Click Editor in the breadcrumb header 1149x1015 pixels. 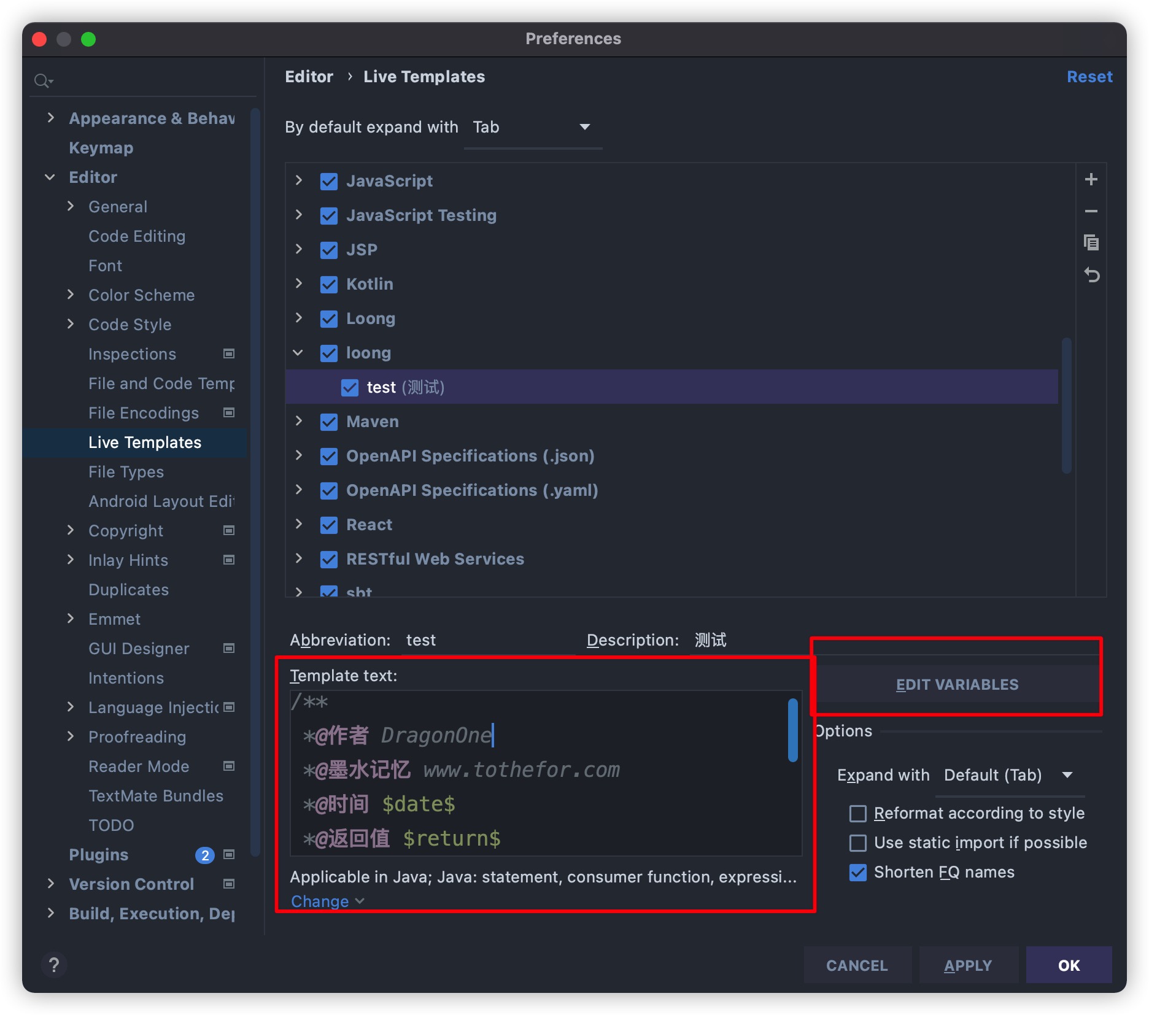(309, 77)
